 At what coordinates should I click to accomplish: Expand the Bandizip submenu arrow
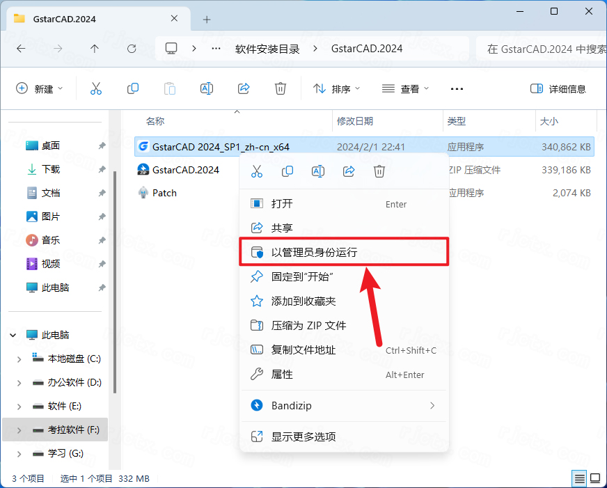[432, 405]
